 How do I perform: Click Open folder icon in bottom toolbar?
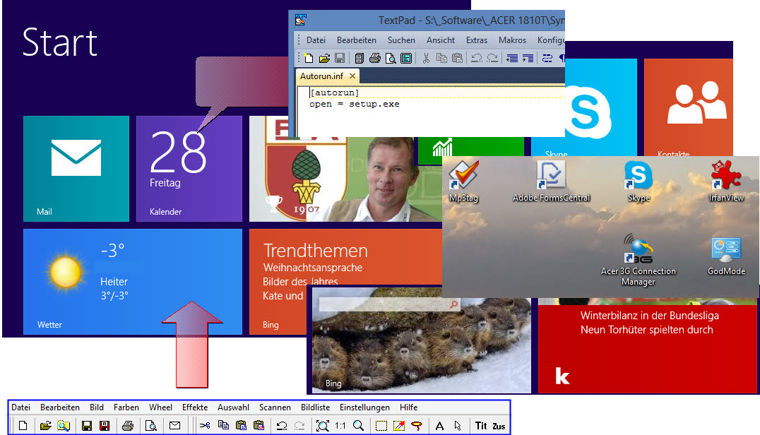pos(46,426)
